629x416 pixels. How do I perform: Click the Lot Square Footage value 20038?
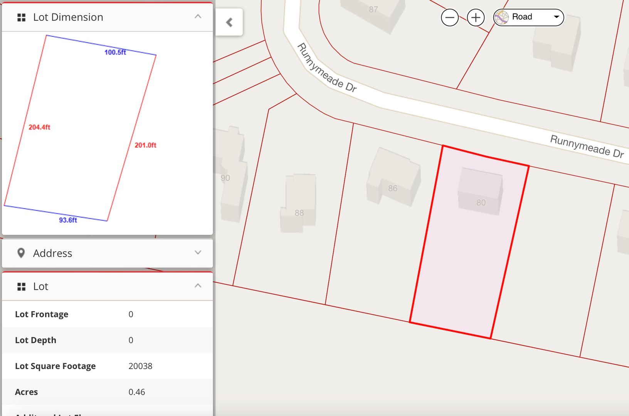tap(140, 366)
